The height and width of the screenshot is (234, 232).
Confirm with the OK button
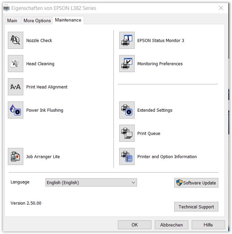[135, 225]
